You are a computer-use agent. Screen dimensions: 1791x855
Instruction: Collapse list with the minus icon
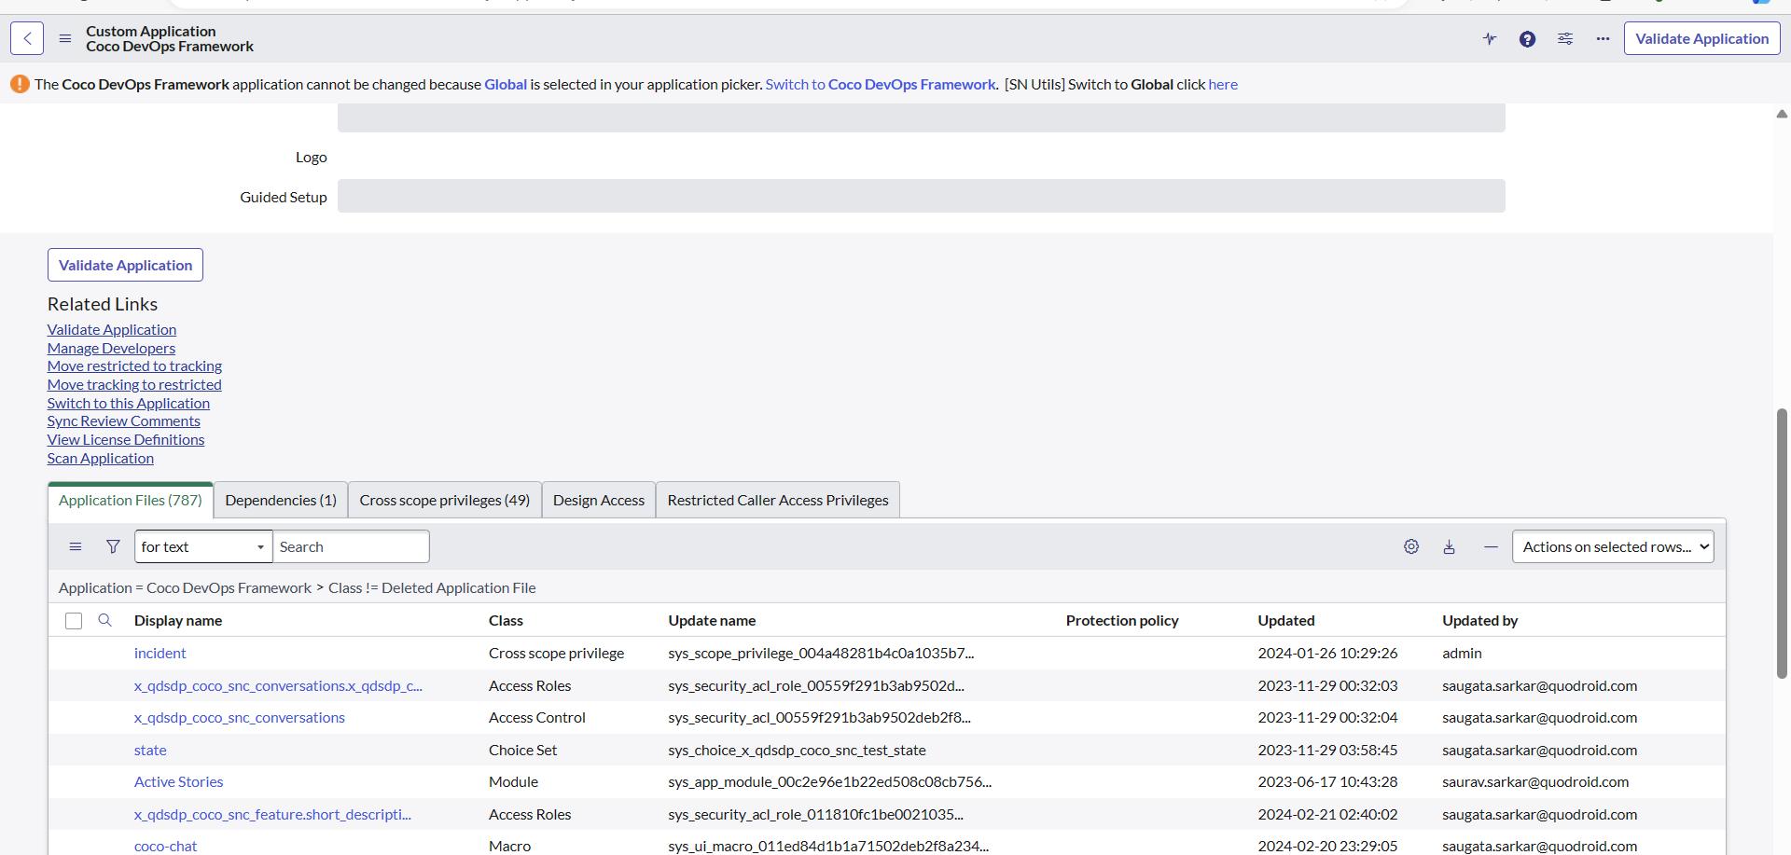pos(1491,546)
